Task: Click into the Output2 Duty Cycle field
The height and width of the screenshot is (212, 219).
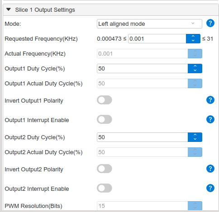Action: pos(143,137)
